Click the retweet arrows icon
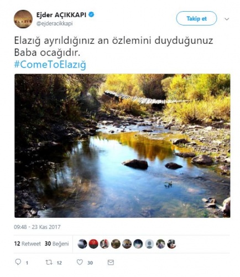The height and width of the screenshot is (277, 240). 49,262
